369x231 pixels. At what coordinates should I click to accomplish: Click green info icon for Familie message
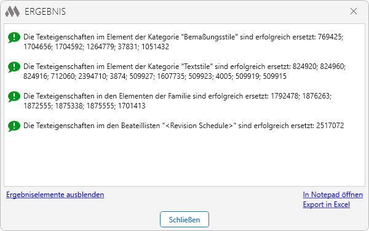coord(14,97)
